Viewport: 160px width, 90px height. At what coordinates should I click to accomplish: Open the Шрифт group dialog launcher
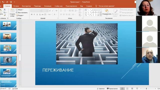pyautogui.click(x=58, y=18)
